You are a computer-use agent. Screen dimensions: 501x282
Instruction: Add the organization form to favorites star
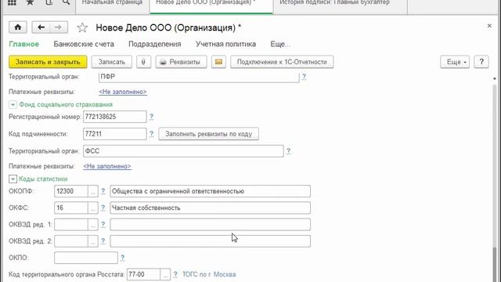pyautogui.click(x=82, y=28)
